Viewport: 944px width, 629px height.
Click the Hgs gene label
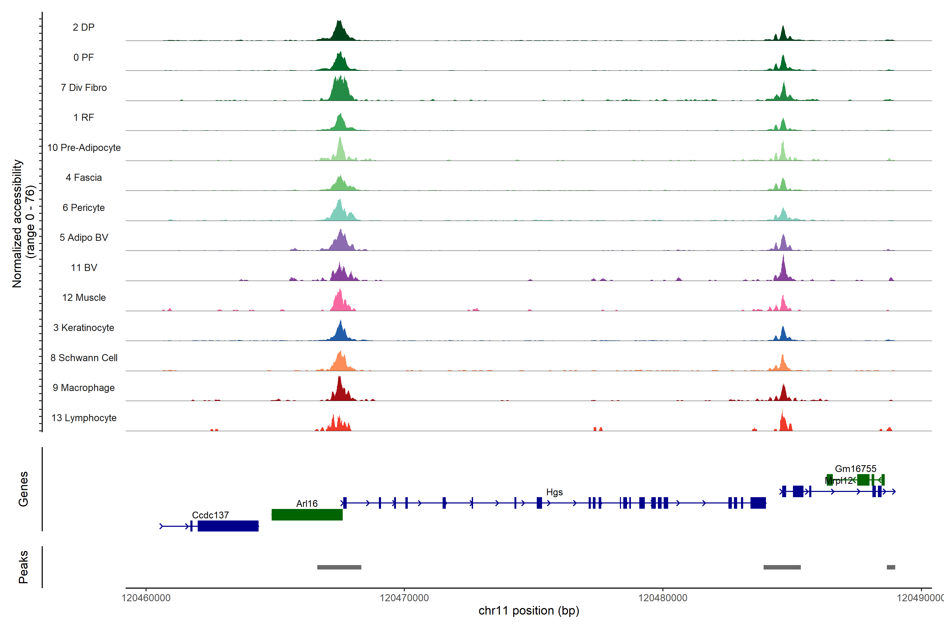[554, 492]
